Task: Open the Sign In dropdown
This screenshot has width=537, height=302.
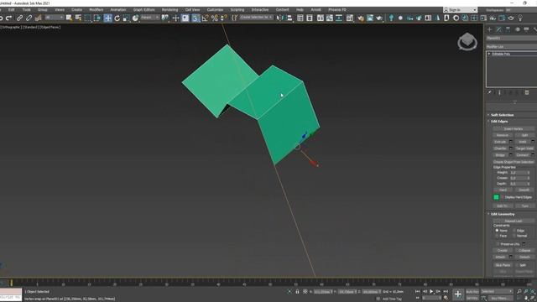Action: 460,9
